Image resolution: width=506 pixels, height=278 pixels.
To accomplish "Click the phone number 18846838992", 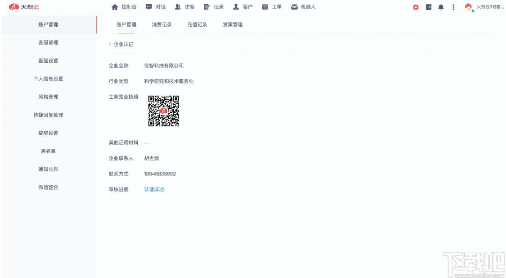I will pyautogui.click(x=160, y=174).
